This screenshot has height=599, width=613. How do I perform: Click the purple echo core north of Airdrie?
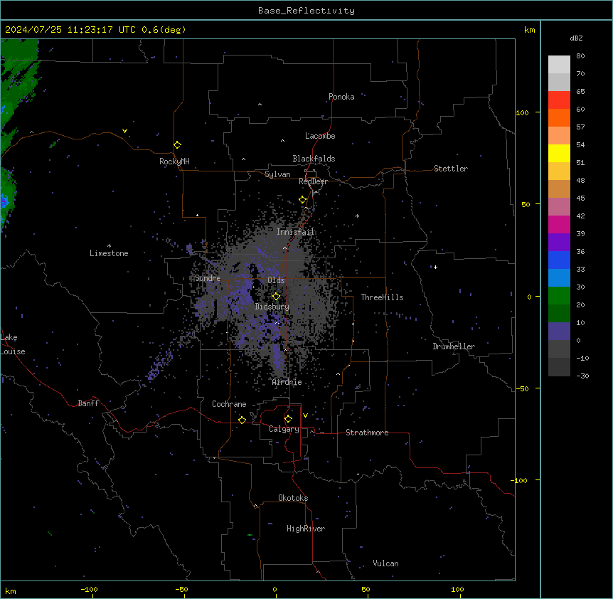point(277,358)
